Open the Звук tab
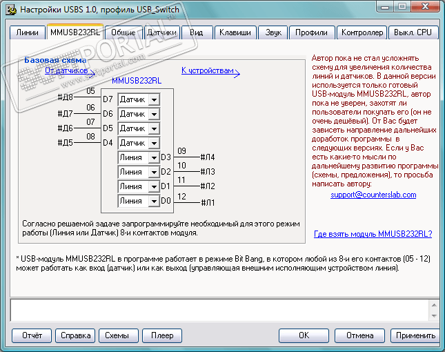445x352 pixels. pyautogui.click(x=273, y=32)
